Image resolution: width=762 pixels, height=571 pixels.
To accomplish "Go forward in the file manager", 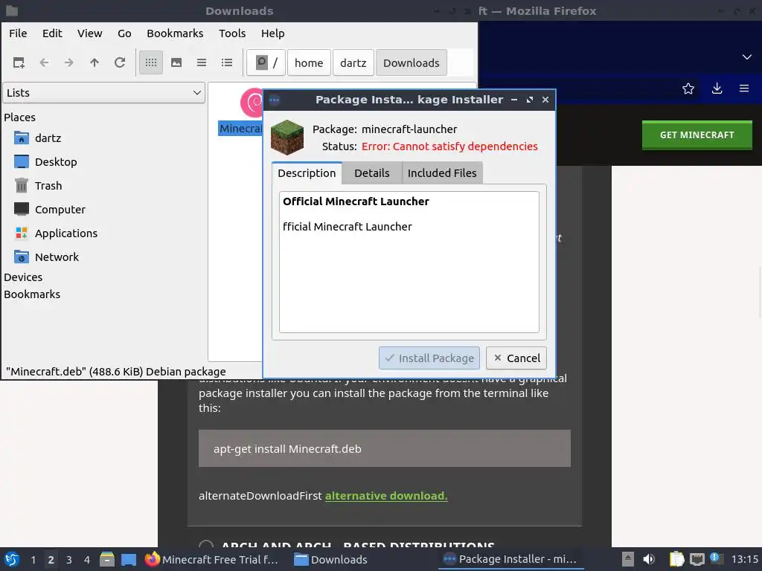I will point(69,62).
